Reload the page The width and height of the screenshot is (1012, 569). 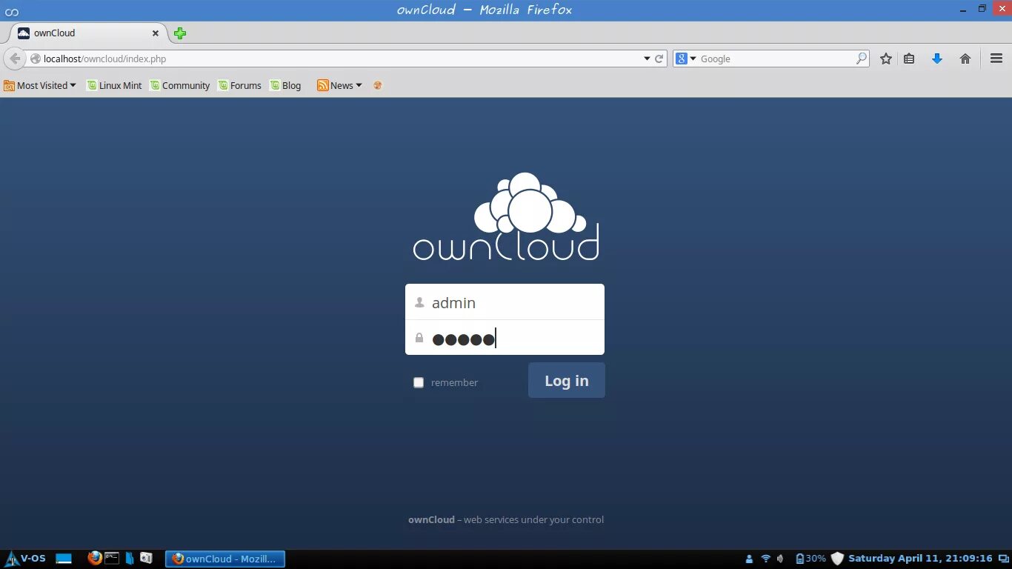click(x=659, y=59)
